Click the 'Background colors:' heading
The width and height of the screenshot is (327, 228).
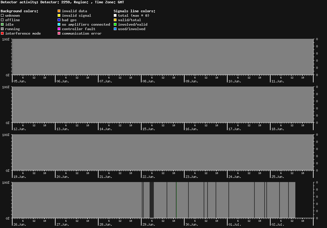20,11
